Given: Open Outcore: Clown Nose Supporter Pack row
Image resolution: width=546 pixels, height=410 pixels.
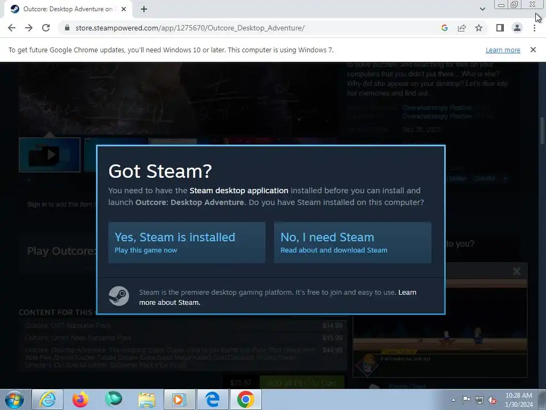Looking at the screenshot, I should 183,338.
